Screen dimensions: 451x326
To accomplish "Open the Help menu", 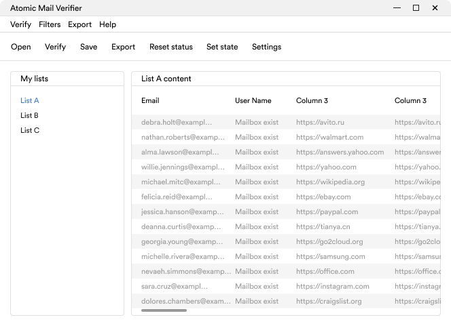I will 107,24.
